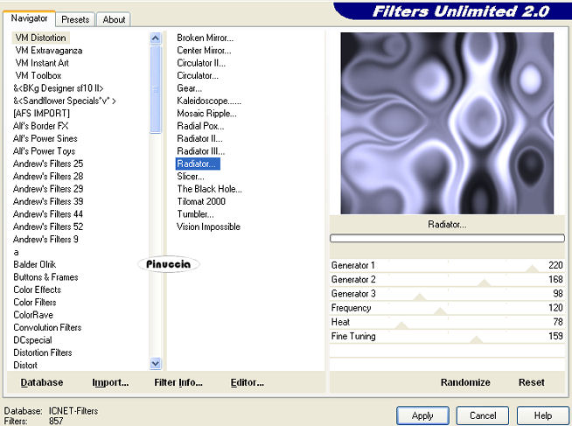This screenshot has height=426, width=572.
Task: Choose &<BKg Designer sf10 II> category
Action: (59, 88)
